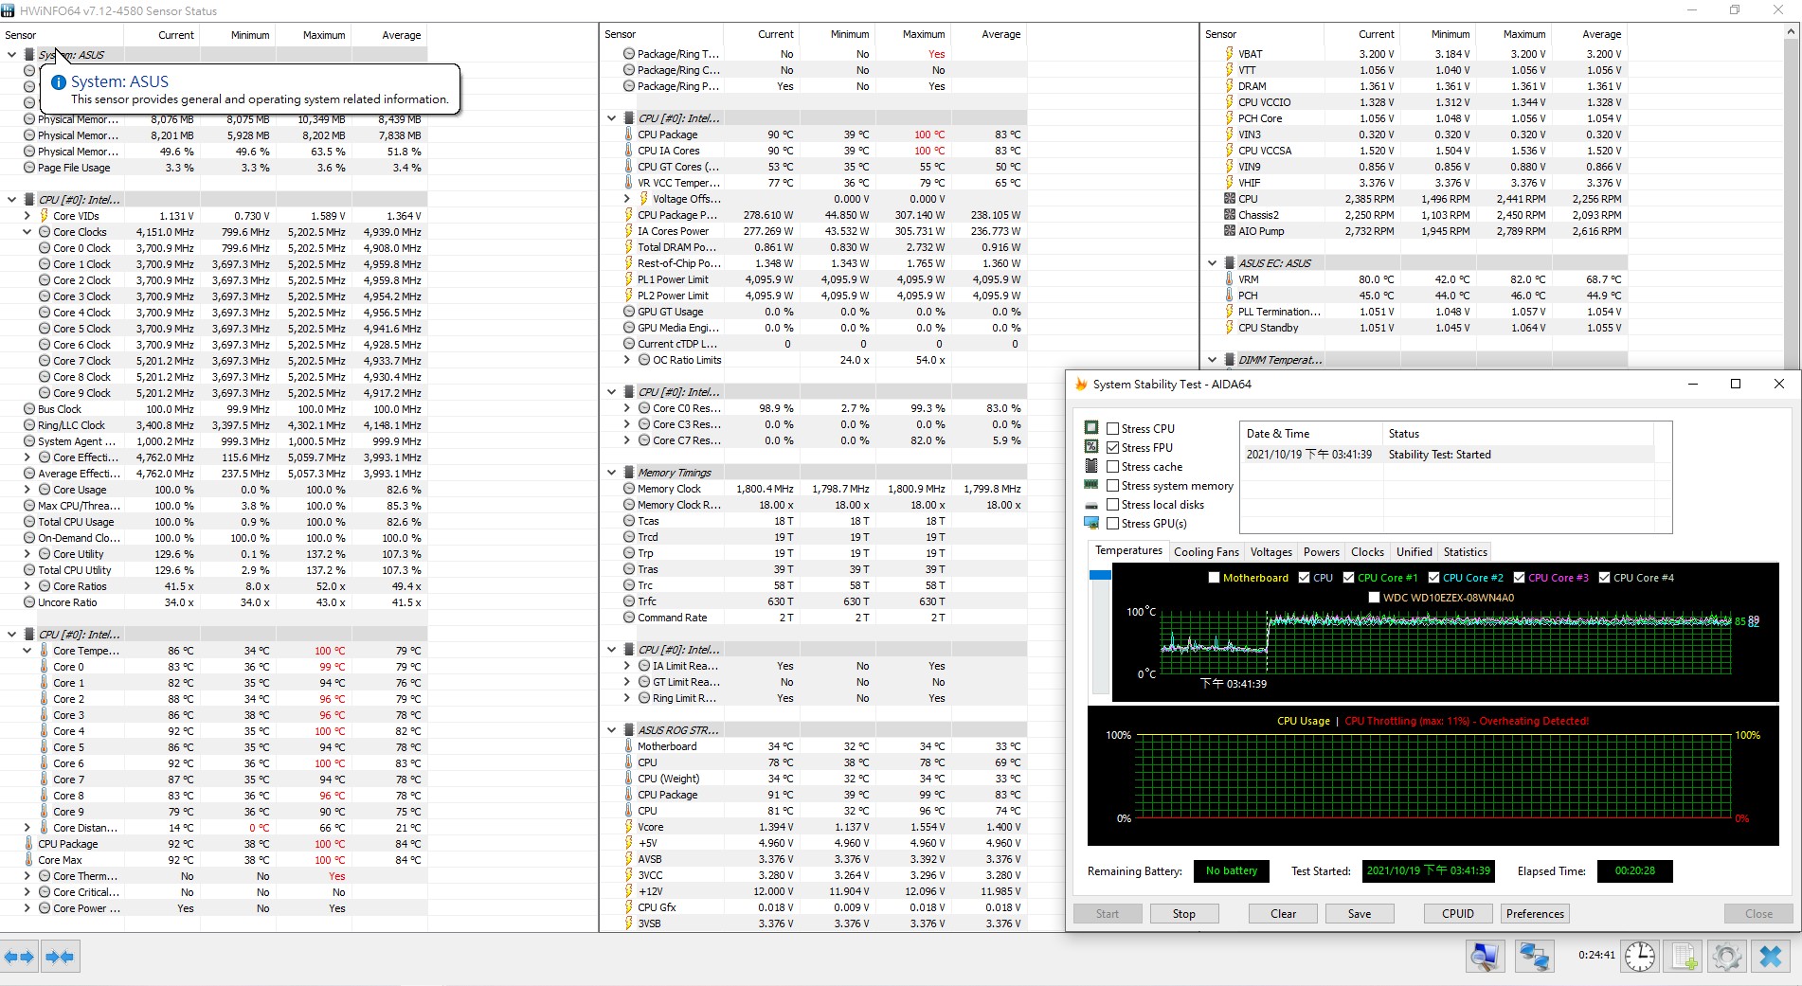
Task: Click the chip icon of ASUS EC: ASUS group
Action: tap(1229, 263)
